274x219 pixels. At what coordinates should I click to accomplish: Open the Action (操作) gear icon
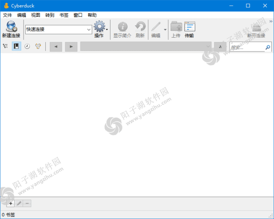point(99,26)
